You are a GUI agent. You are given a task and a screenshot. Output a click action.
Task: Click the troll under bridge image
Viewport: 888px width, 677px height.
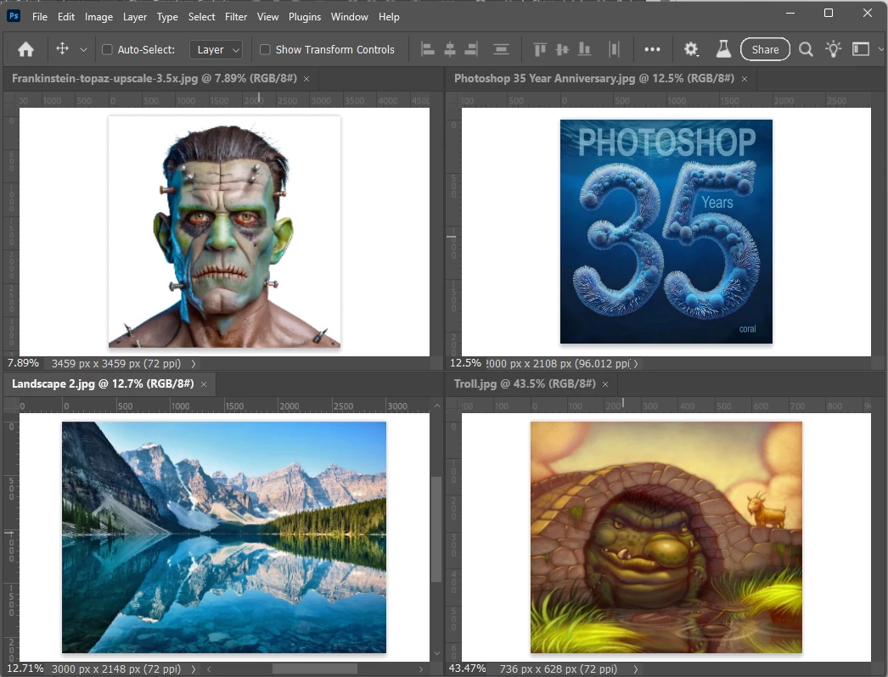click(x=666, y=537)
